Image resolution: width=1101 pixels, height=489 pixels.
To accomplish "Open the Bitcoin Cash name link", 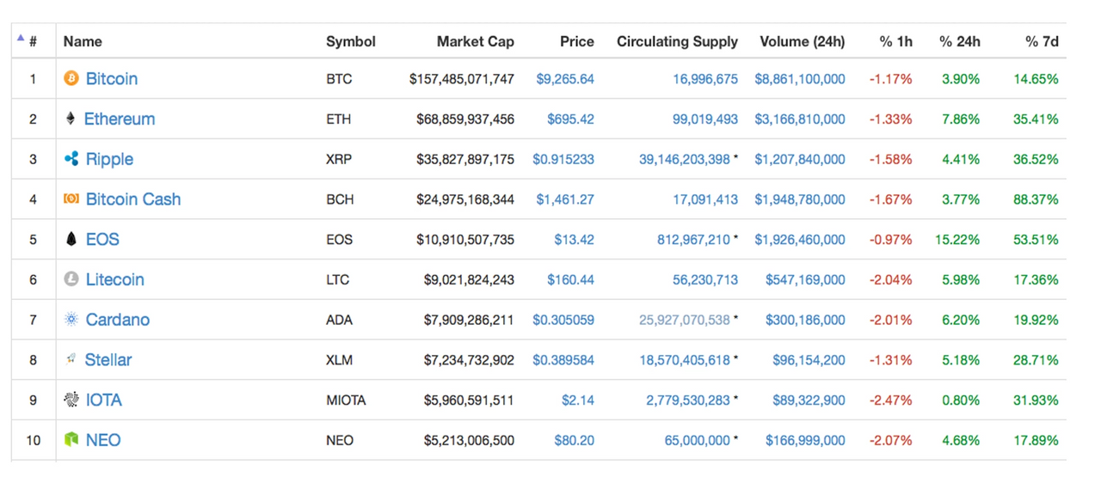I will coord(133,199).
